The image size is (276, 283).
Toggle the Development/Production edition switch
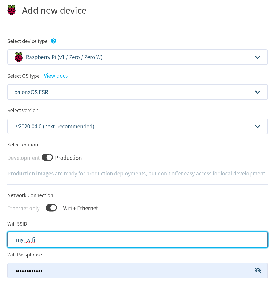point(47,158)
